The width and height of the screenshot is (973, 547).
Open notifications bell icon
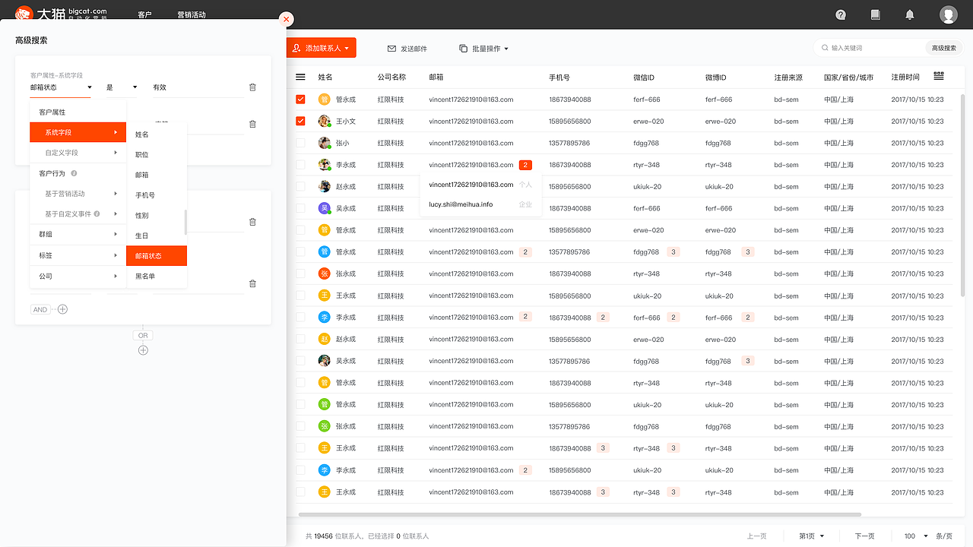pyautogui.click(x=910, y=14)
